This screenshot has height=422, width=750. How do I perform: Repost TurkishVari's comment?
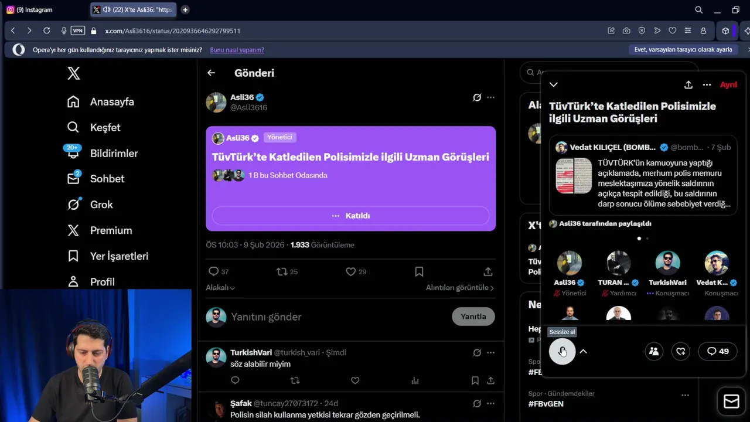coord(295,380)
